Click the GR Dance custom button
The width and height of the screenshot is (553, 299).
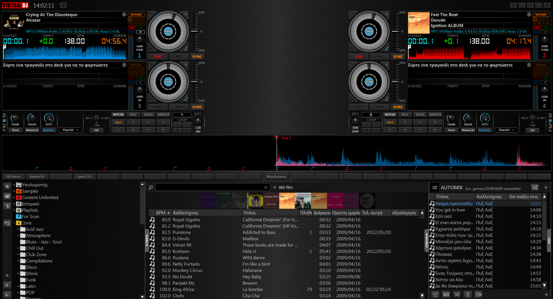[x=13, y=176]
